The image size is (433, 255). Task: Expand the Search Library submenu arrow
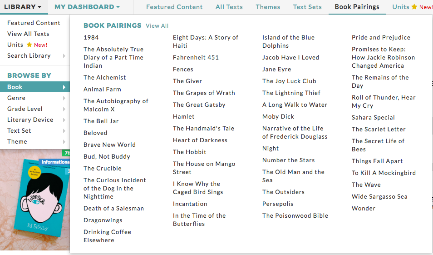(64, 56)
